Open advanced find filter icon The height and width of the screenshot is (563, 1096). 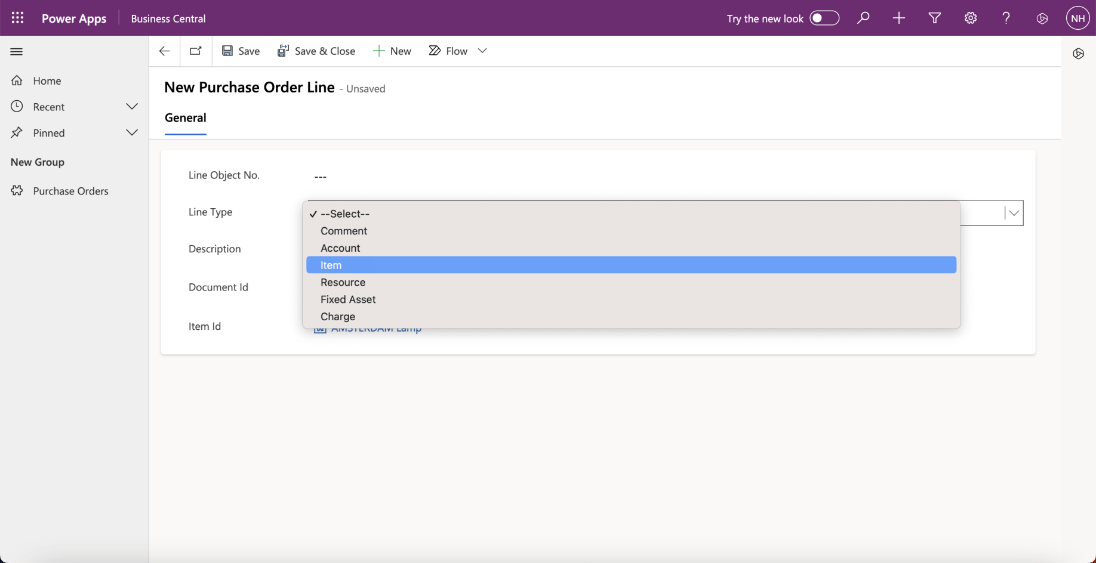[x=935, y=18]
